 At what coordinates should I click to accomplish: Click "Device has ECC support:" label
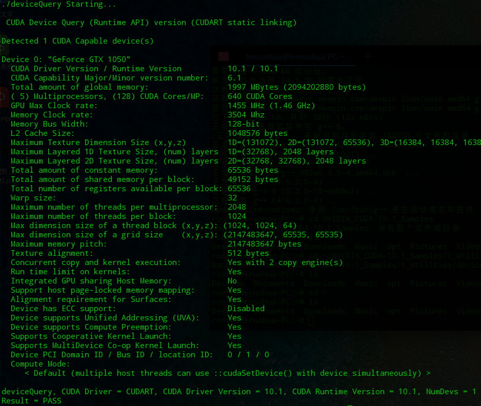point(64,309)
